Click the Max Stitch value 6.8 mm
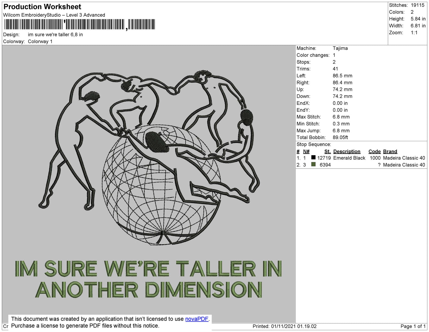This screenshot has height=332, width=429. tap(341, 117)
